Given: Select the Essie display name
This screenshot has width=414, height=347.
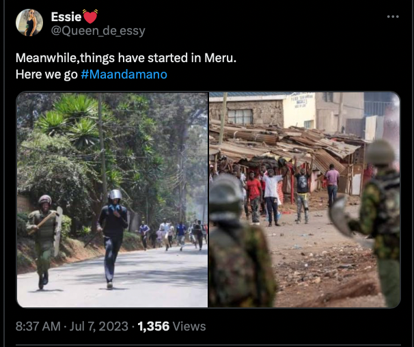Looking at the screenshot, I should click(66, 17).
